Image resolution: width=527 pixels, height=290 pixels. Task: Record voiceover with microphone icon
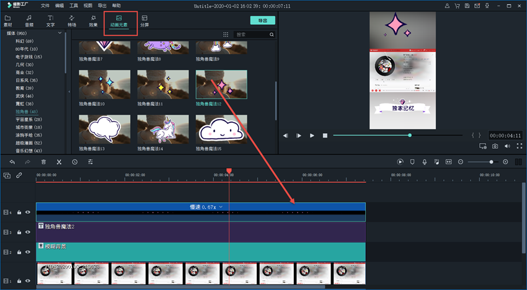pyautogui.click(x=425, y=162)
